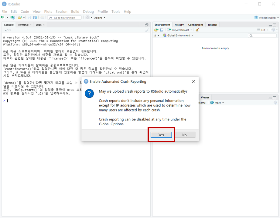Expand the Environment refresh options arrow
The image size is (280, 218).
click(277, 30)
